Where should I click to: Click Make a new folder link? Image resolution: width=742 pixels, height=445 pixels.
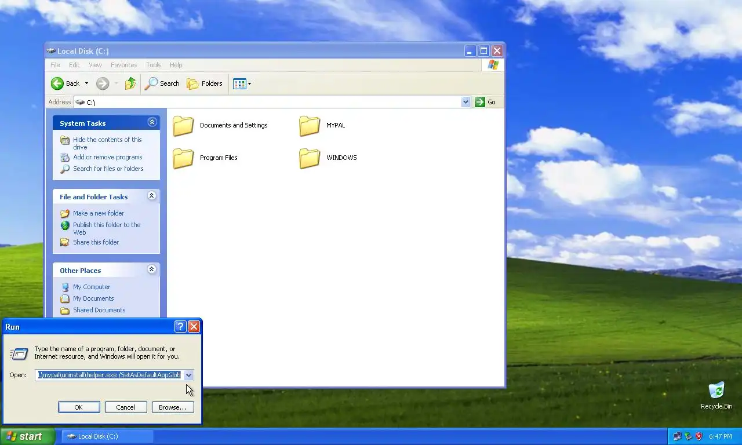(98, 213)
